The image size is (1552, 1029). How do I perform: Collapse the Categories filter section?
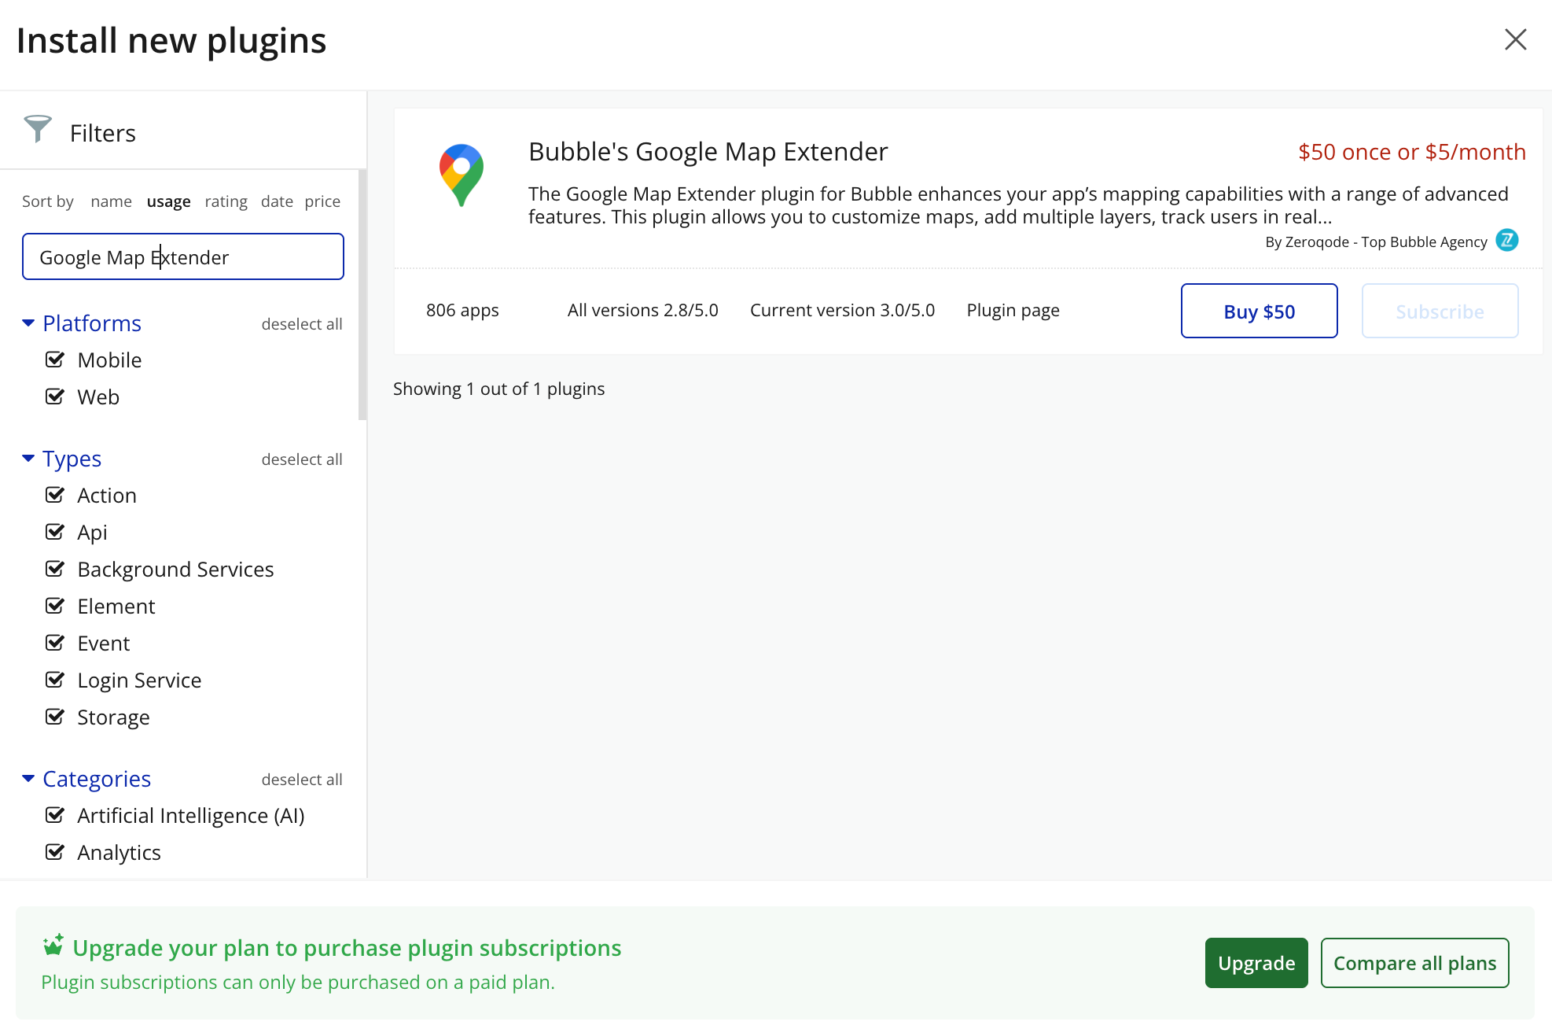pos(29,779)
